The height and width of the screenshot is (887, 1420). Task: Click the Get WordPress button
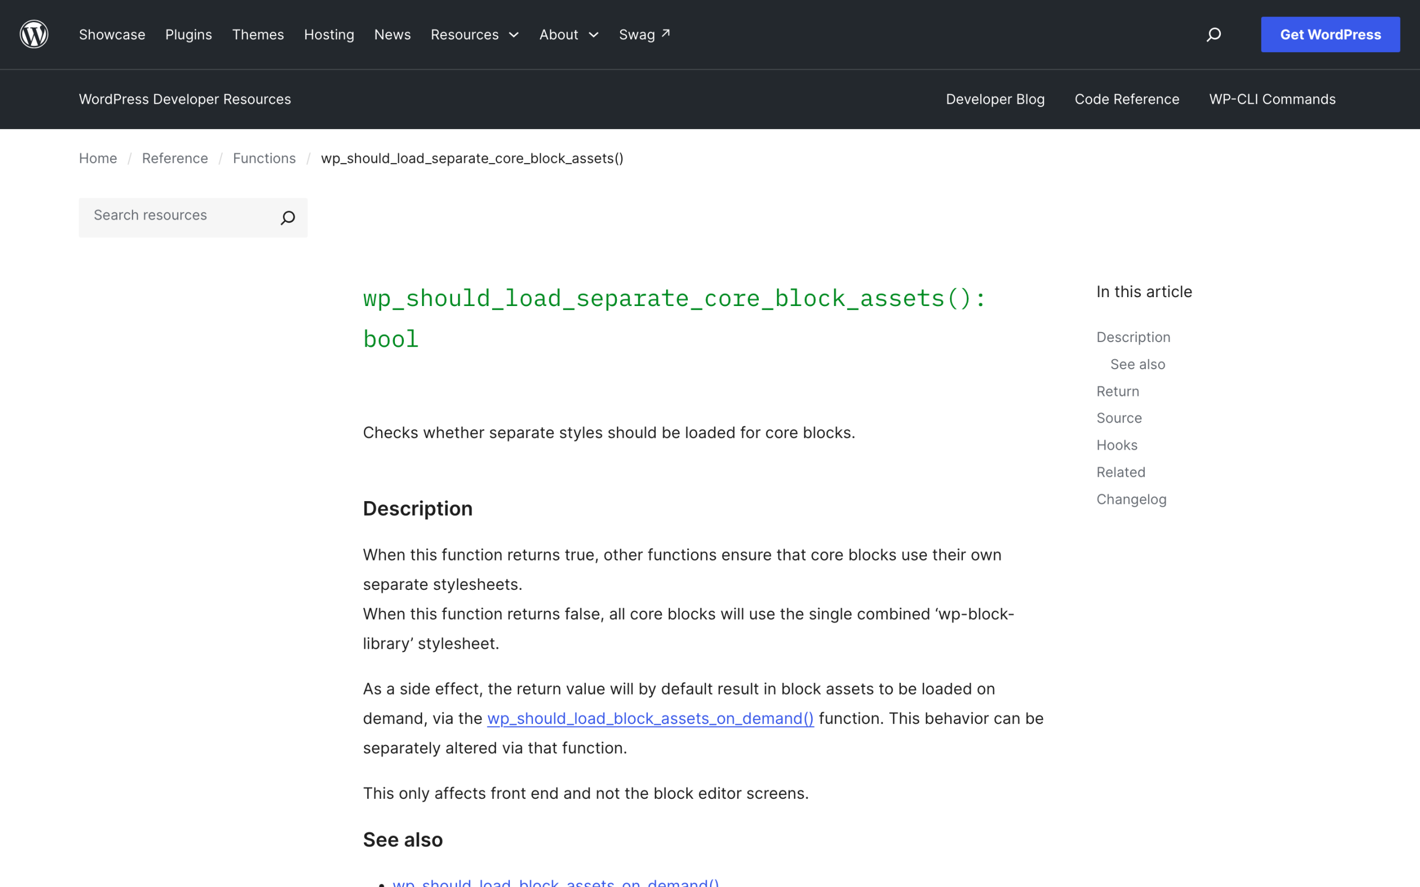coord(1330,34)
